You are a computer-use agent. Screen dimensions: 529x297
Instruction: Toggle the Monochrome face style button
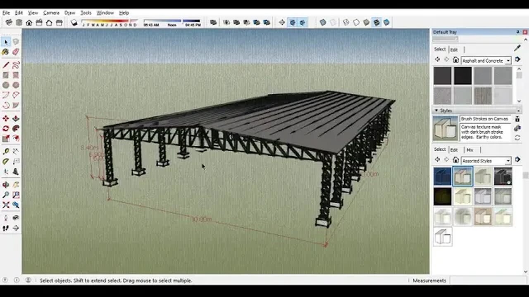point(386,22)
